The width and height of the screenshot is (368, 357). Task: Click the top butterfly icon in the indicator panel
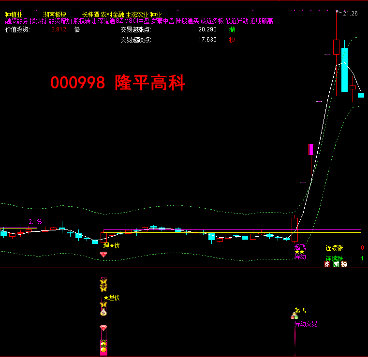[x=103, y=282]
